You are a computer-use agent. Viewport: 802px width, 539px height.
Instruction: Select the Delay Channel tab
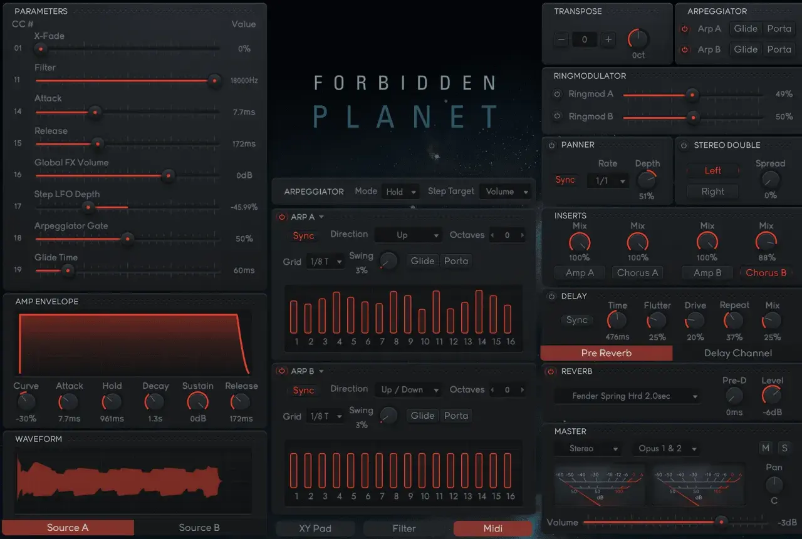(737, 353)
